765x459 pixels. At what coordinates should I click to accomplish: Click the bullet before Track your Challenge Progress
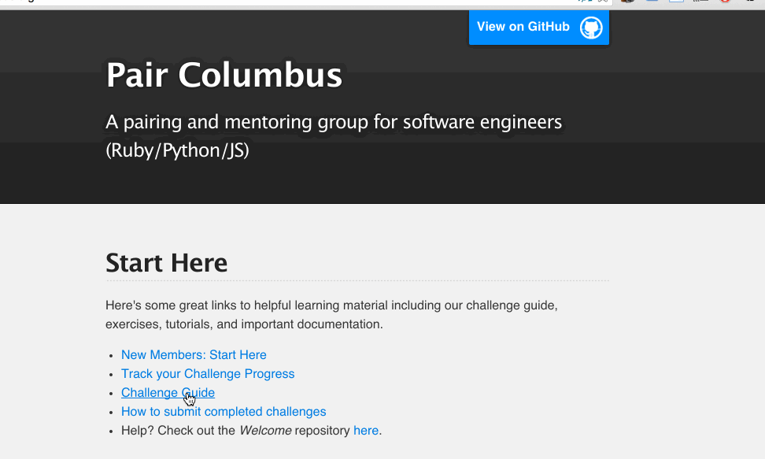click(112, 375)
